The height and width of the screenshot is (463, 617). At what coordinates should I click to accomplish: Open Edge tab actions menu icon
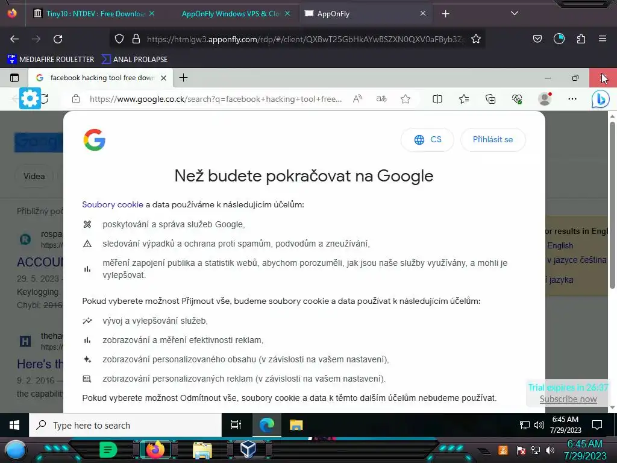14,78
